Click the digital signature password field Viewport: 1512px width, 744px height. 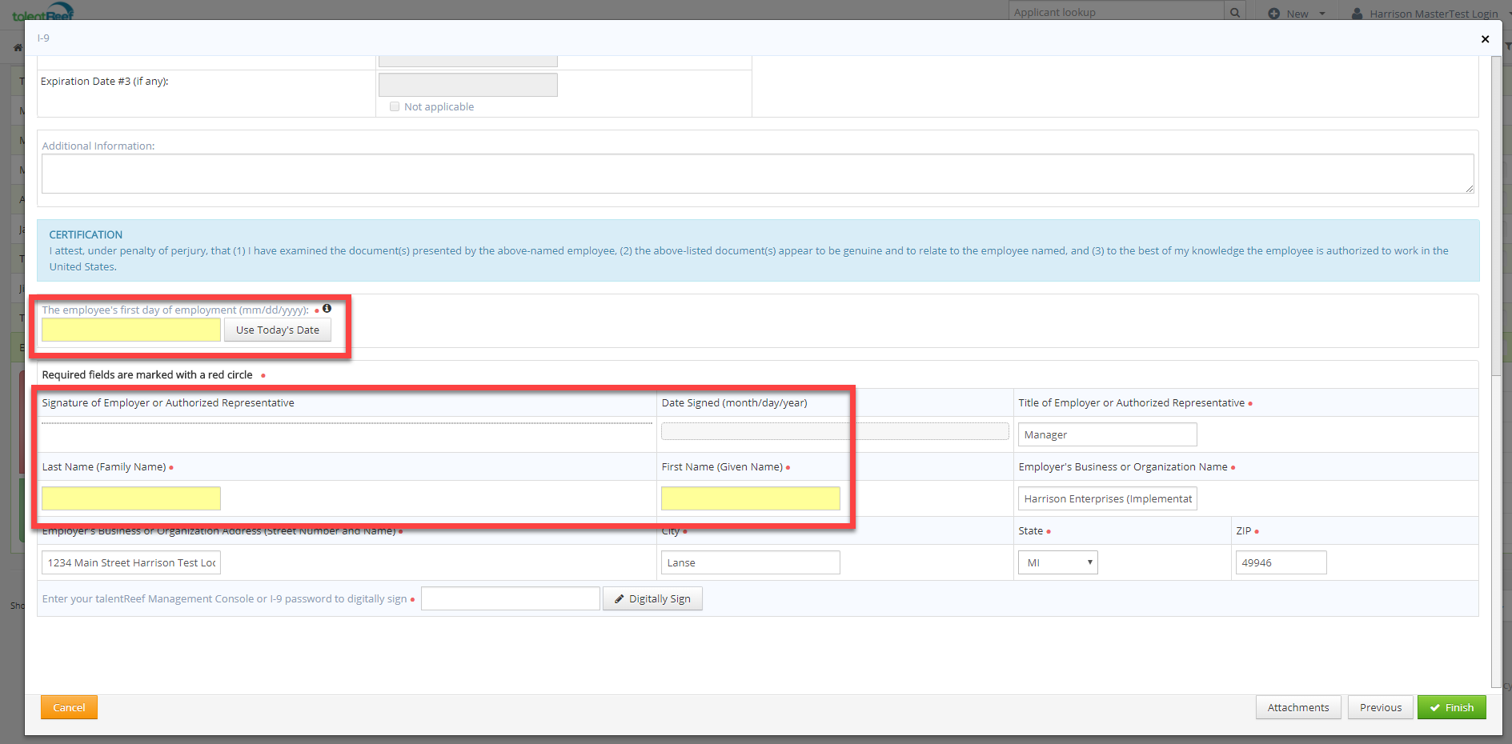pyautogui.click(x=510, y=599)
